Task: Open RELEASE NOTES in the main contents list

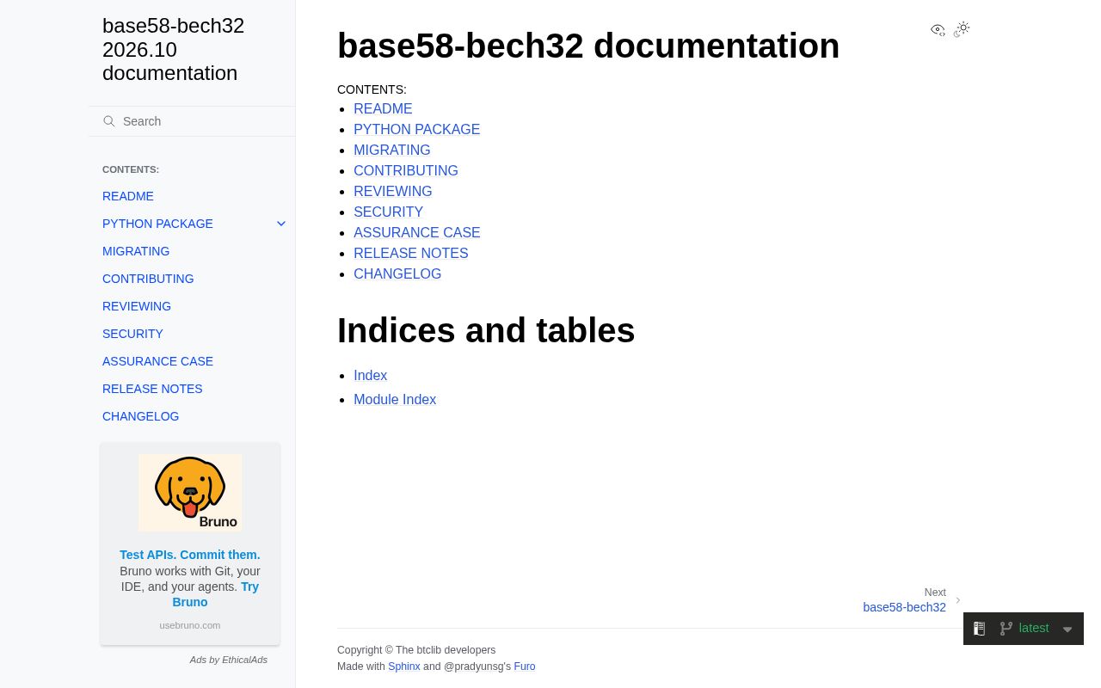Action: (411, 254)
